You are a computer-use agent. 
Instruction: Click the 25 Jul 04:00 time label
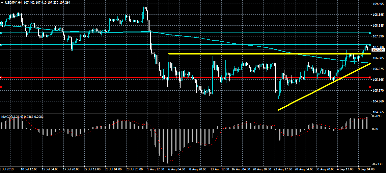point(114,170)
